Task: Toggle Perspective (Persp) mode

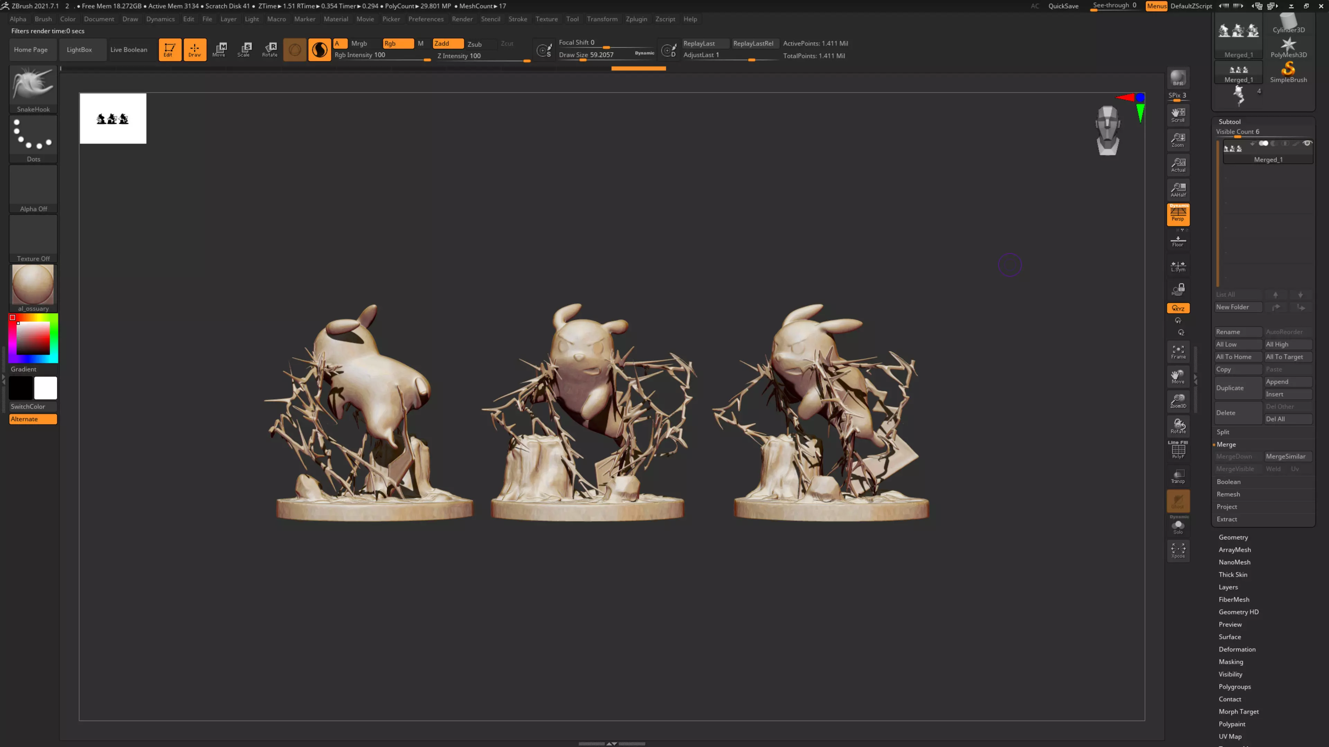Action: point(1178,214)
